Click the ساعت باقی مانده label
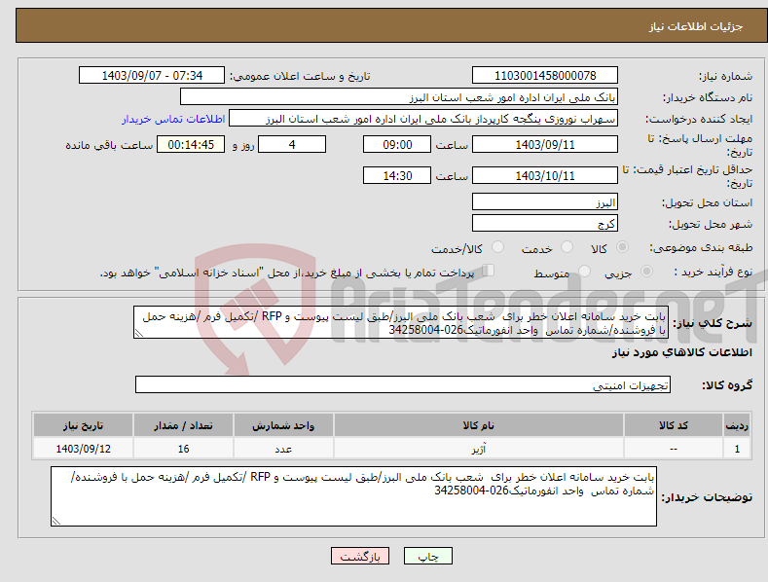The height and width of the screenshot is (582, 768). coord(109,145)
